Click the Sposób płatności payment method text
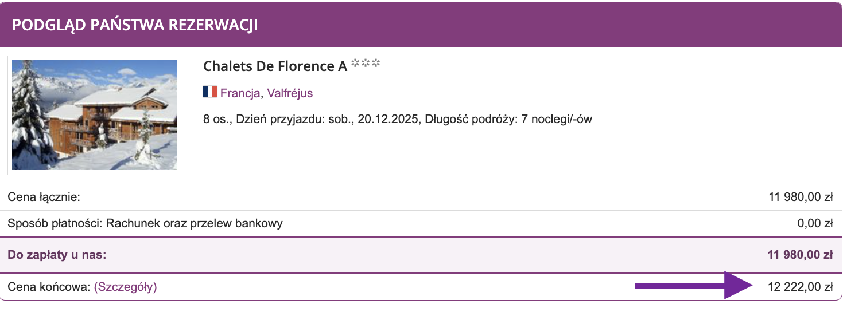This screenshot has height=316, width=847. click(x=145, y=223)
